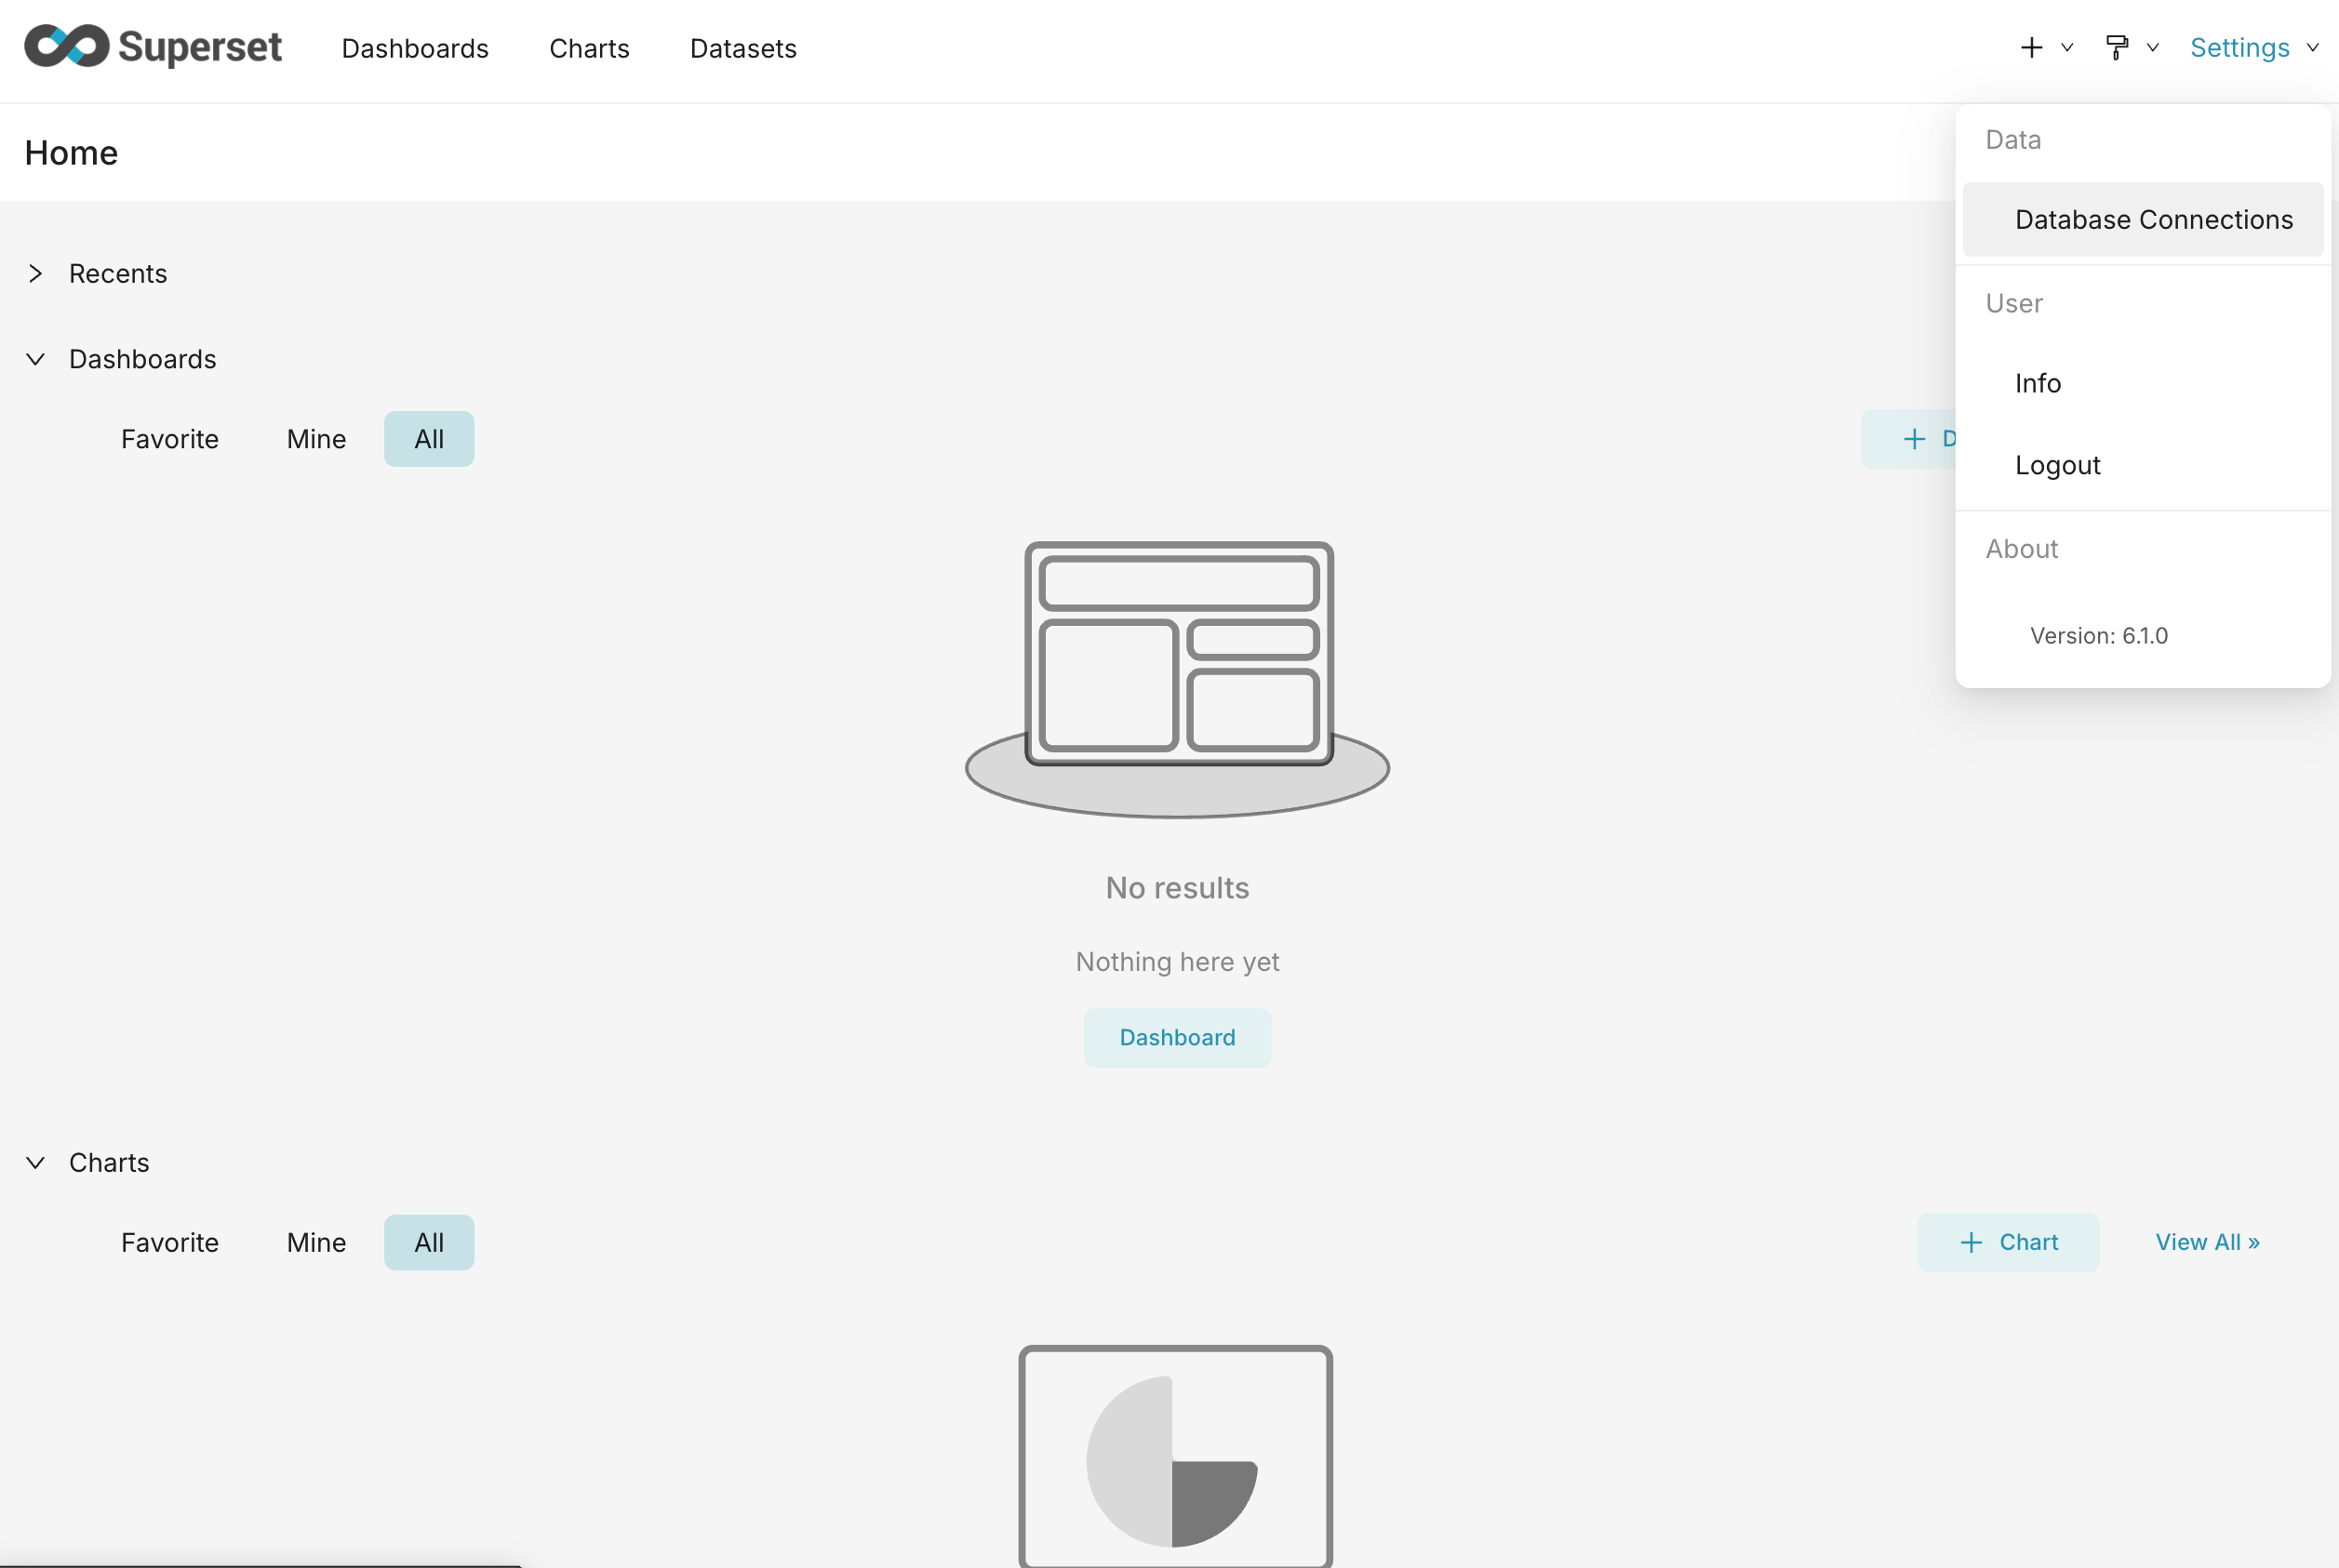This screenshot has width=2339, height=1568.
Task: Switch Dashboards to Favorite tab
Action: click(x=170, y=439)
